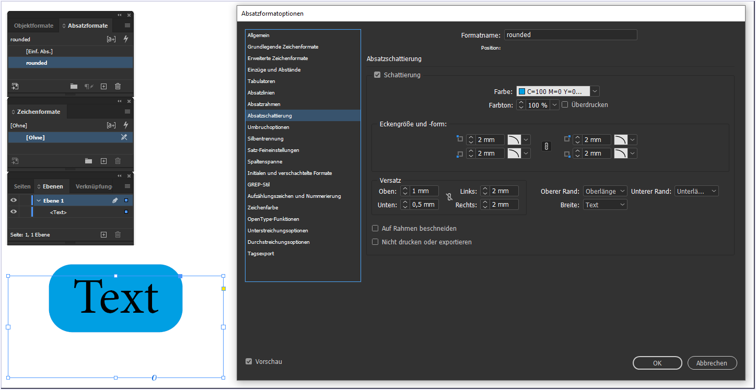Viewport: 756px width, 390px height.
Task: Enable Überdrucken for the shading color
Action: 565,104
